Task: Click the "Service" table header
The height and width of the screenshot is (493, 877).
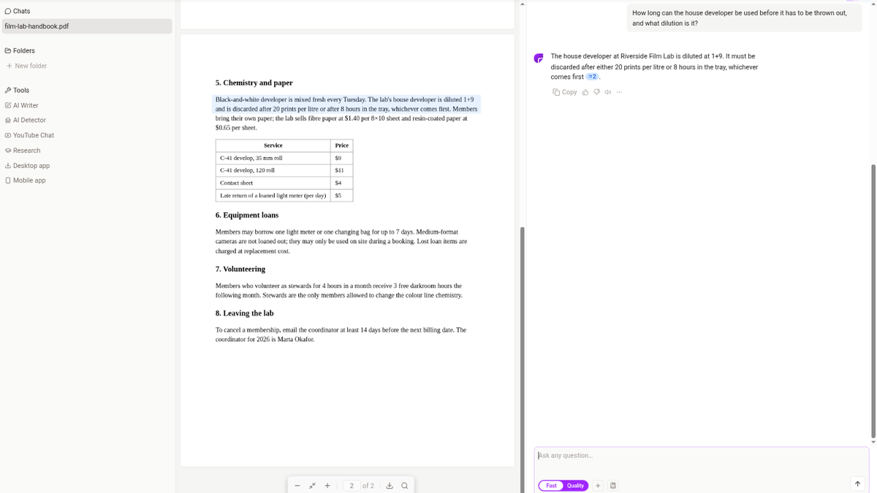Action: click(x=273, y=145)
